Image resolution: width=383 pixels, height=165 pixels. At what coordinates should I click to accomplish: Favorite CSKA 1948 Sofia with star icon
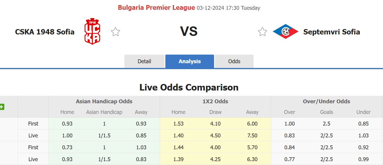[115, 32]
